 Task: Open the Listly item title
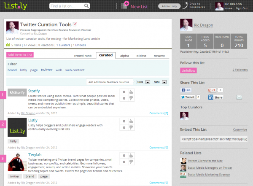point(33,120)
